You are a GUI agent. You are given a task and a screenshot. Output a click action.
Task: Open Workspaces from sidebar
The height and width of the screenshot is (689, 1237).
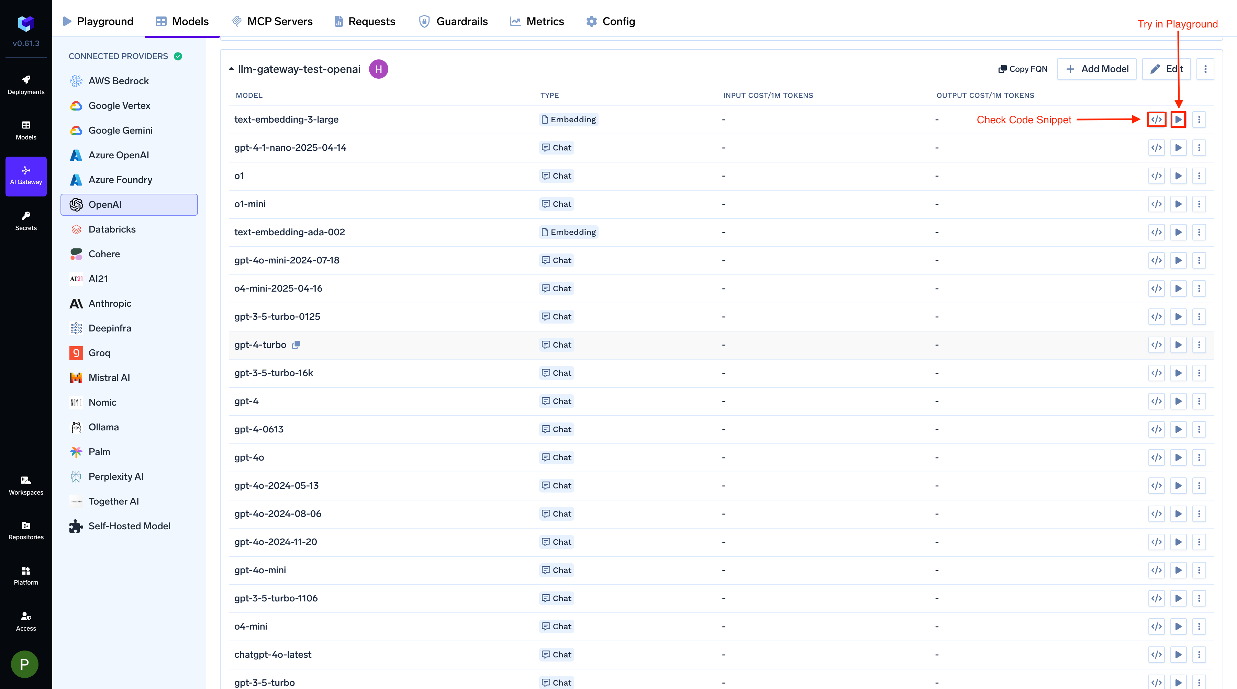[26, 485]
